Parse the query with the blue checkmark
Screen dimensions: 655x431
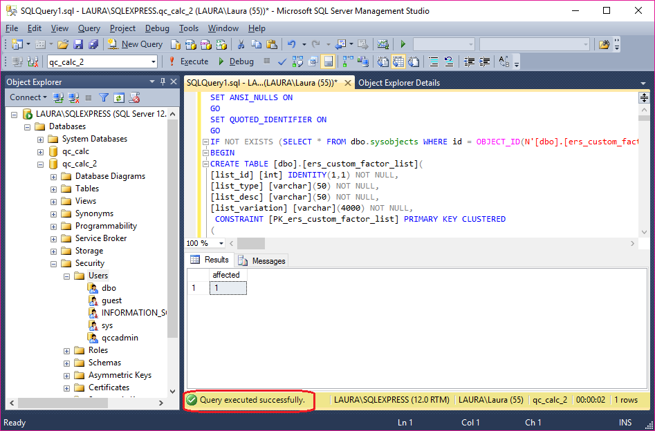click(x=282, y=61)
